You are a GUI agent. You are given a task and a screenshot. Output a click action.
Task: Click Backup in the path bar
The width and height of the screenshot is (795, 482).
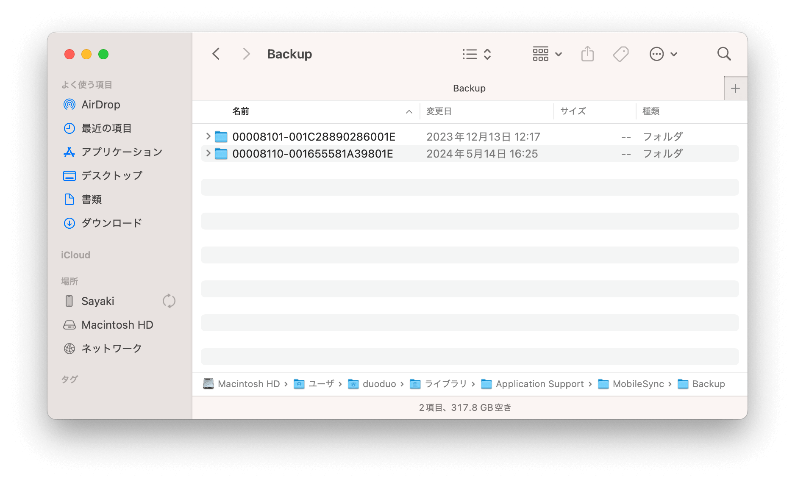701,384
